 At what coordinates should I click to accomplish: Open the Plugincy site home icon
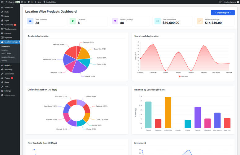pyautogui.click(x=7, y=2)
